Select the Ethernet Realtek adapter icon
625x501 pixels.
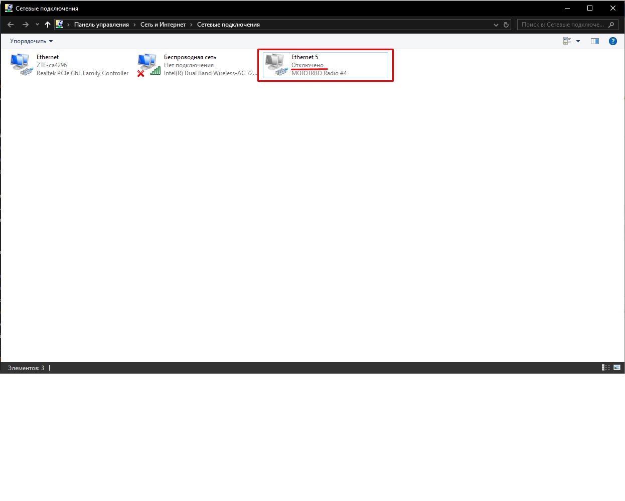point(21,65)
